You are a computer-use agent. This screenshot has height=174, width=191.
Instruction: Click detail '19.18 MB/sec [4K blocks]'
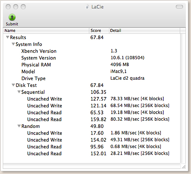[137, 112]
